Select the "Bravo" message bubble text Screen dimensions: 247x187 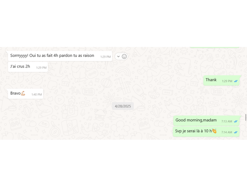pyautogui.click(x=15, y=93)
